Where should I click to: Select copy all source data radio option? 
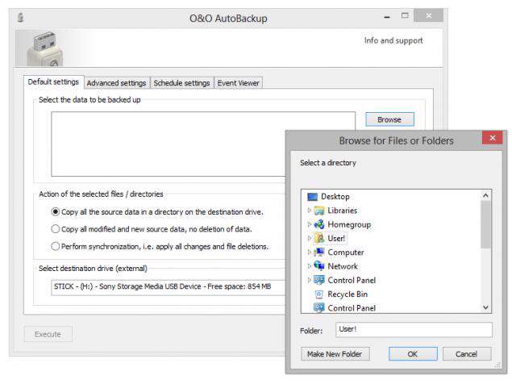[x=56, y=211]
